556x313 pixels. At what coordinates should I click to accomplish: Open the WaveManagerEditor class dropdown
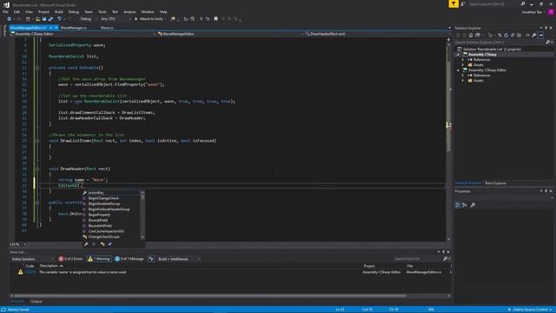230,34
